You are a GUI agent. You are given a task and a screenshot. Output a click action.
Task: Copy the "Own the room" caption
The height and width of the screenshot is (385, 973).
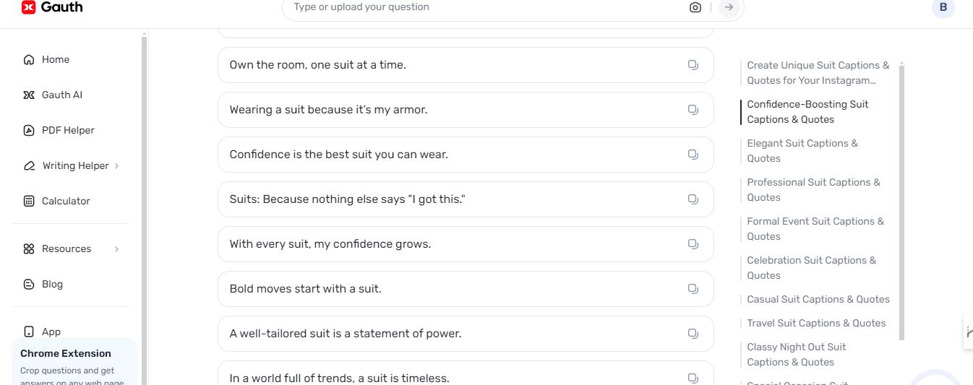693,65
